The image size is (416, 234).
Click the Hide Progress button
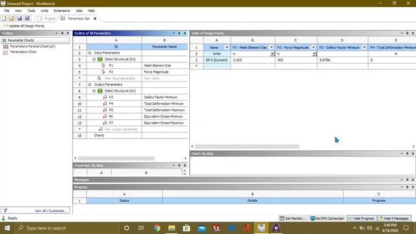coord(362,218)
